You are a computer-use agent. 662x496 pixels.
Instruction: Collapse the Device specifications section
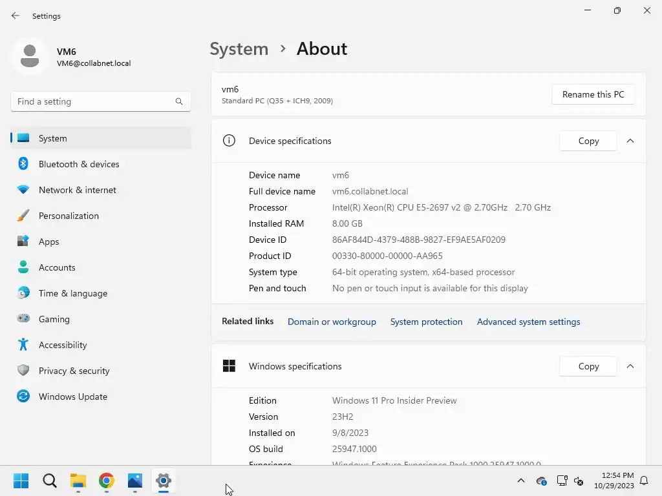(630, 141)
